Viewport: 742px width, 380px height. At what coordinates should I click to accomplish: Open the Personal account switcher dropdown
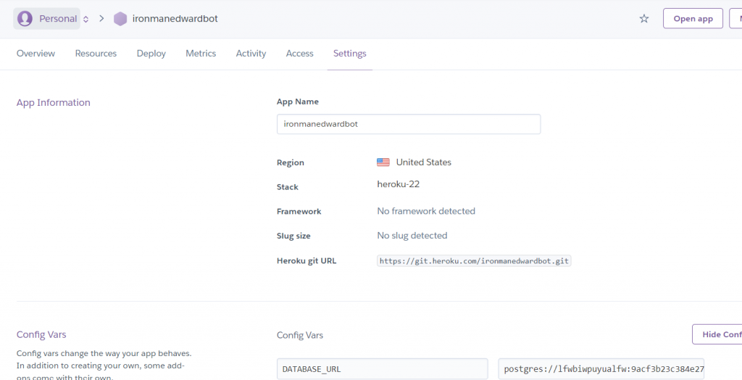(46, 18)
